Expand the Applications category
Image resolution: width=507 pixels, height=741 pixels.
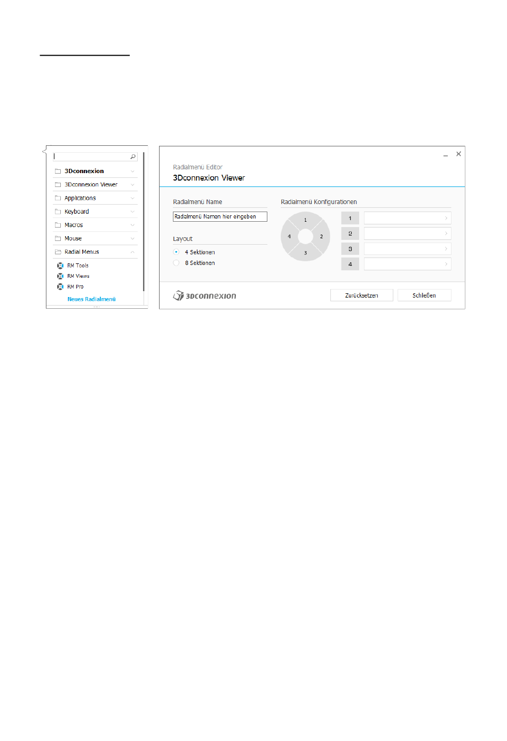[132, 198]
